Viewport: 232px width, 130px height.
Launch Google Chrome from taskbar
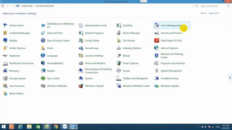[x=56, y=127]
